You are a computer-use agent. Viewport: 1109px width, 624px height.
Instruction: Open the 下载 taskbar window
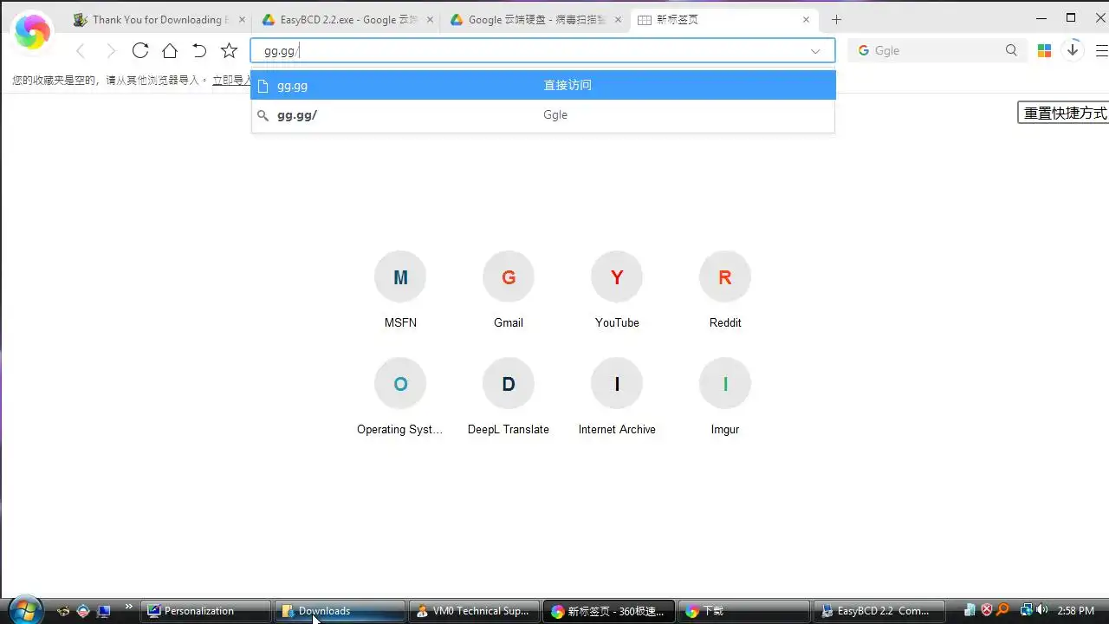point(743,611)
